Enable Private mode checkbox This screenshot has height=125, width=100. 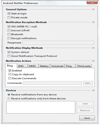9,17
